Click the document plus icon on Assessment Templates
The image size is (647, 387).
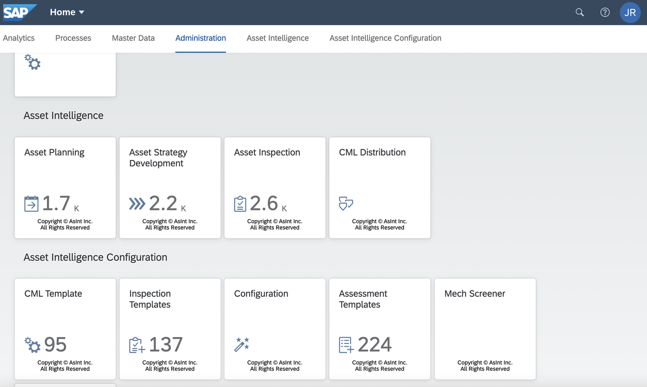coord(346,345)
